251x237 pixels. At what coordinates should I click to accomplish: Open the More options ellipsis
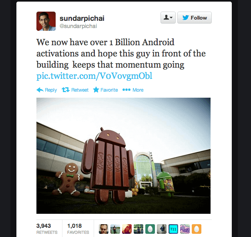click(x=127, y=90)
